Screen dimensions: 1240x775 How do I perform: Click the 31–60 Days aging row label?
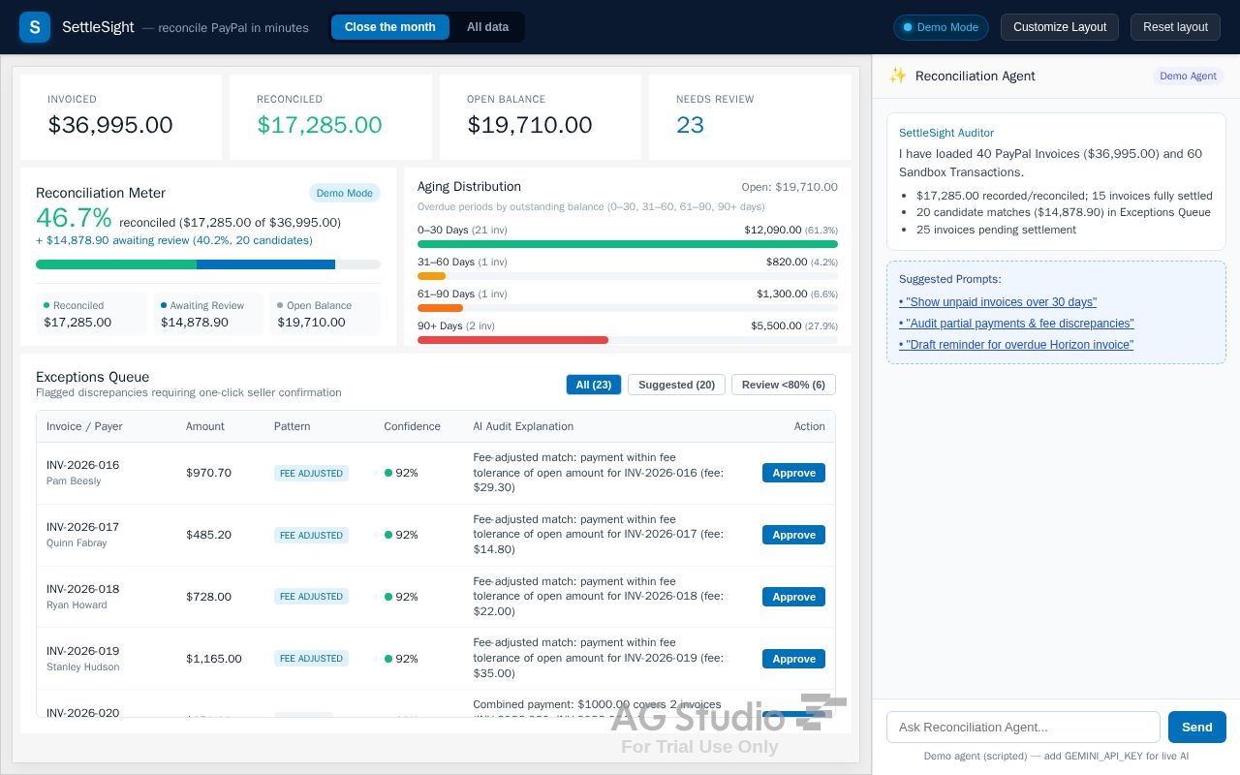tap(462, 262)
